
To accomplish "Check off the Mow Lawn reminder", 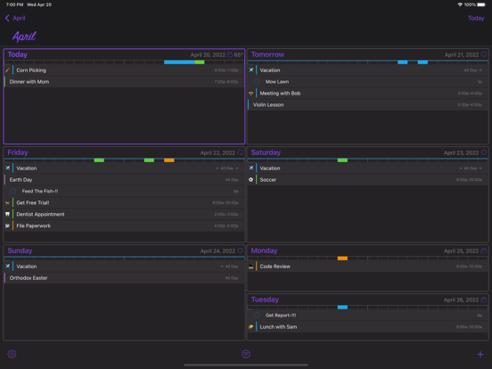I will point(257,82).
